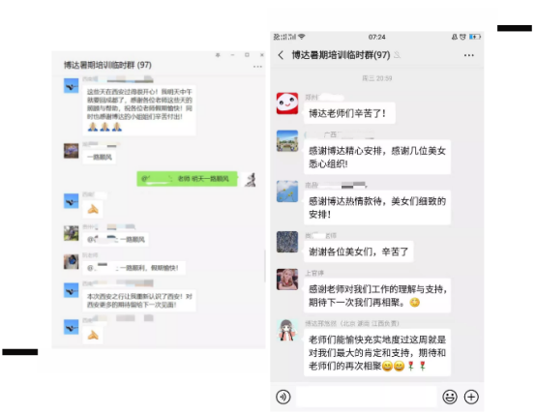Maximize the desktop chat window
Image resolution: width=536 pixels, height=414 pixels.
coord(247,55)
